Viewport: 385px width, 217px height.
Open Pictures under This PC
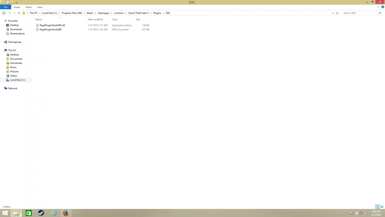coord(14,72)
